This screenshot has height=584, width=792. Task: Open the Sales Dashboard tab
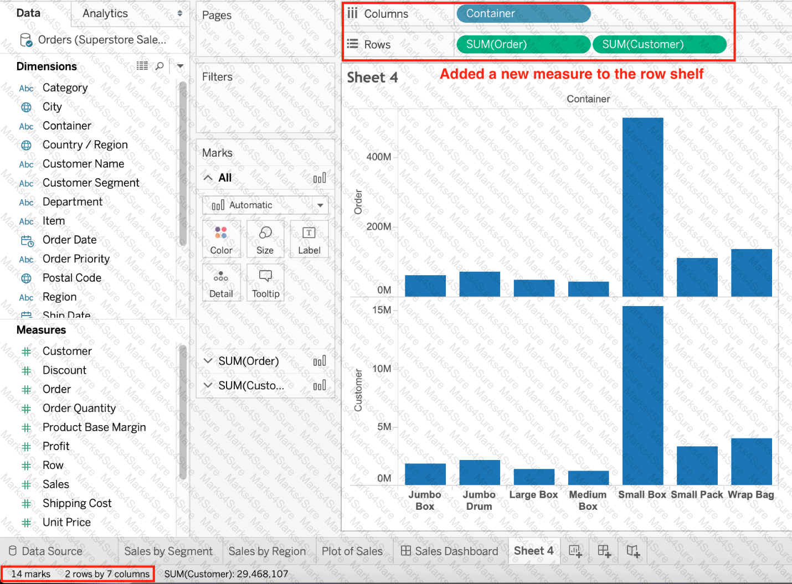(x=449, y=551)
